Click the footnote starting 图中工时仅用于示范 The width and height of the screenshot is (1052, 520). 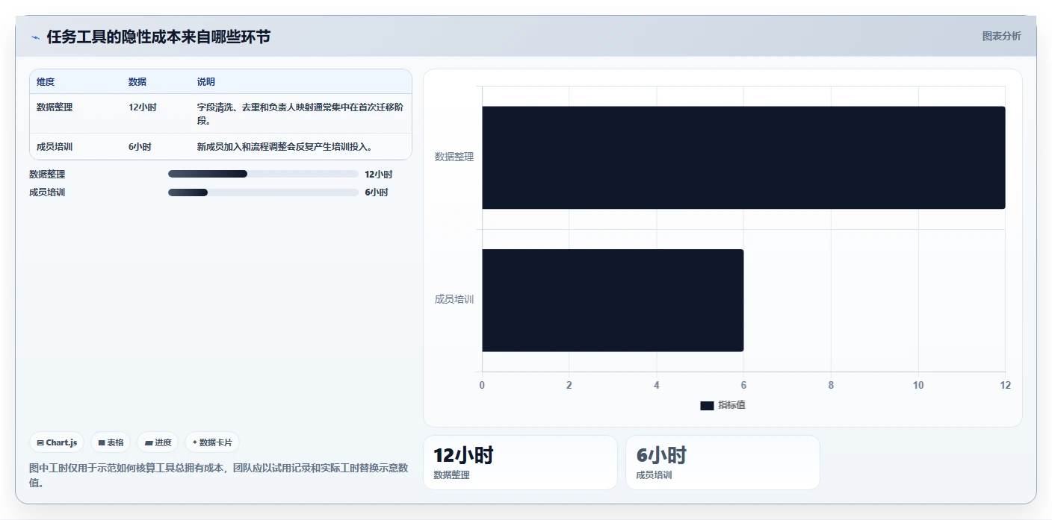[x=219, y=475]
